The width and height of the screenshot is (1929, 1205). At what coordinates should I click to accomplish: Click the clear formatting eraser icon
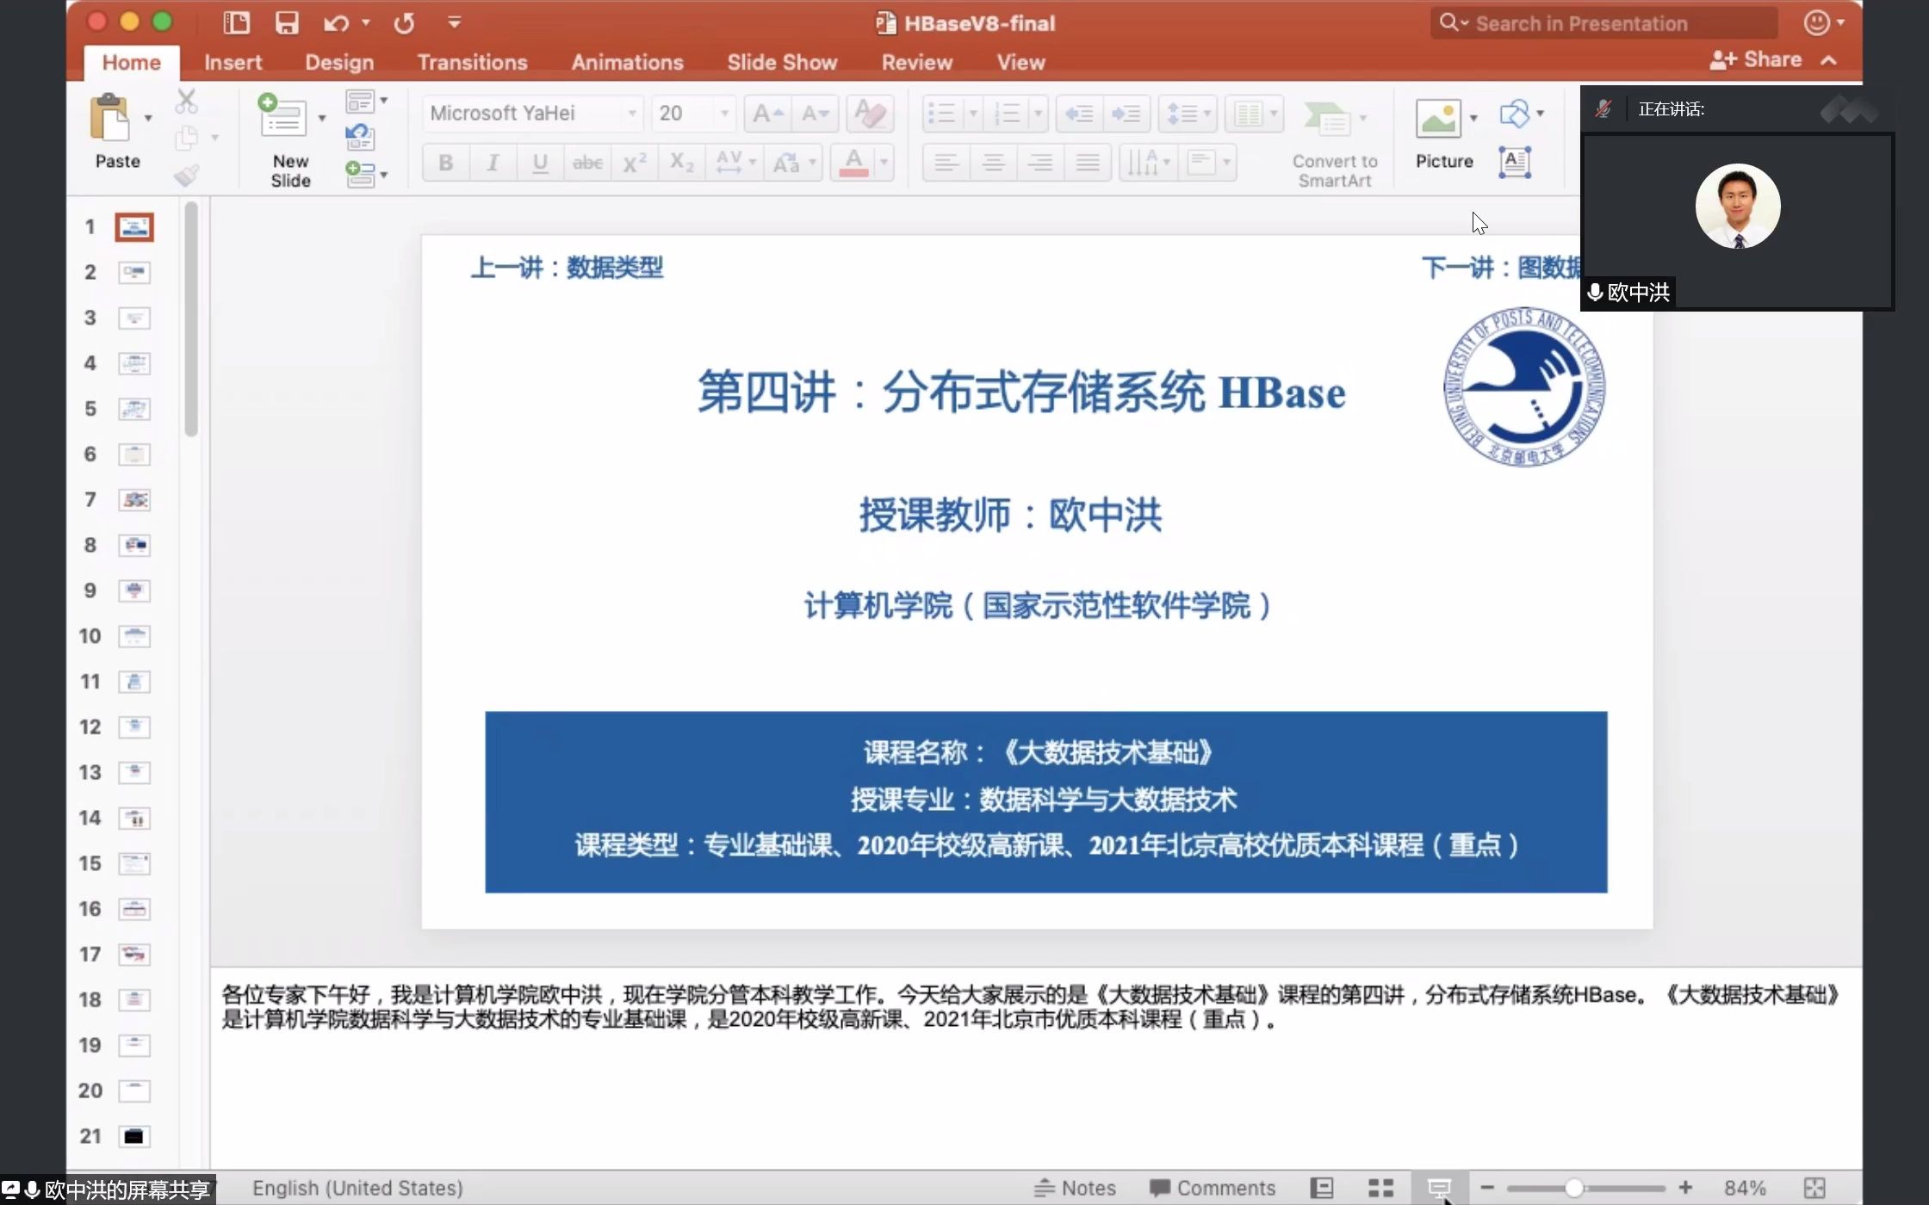tap(870, 114)
